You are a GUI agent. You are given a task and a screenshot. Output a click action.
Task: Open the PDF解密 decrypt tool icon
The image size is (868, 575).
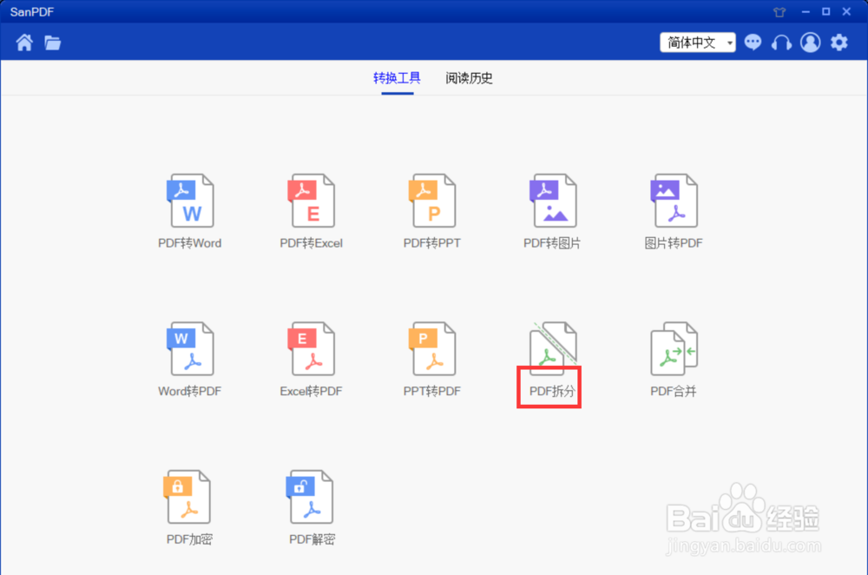(310, 497)
